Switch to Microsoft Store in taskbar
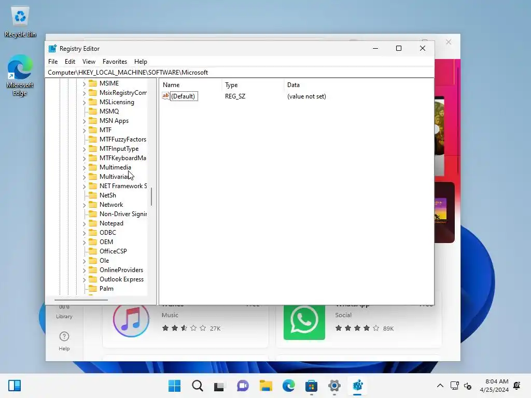Image resolution: width=531 pixels, height=398 pixels. click(x=311, y=386)
